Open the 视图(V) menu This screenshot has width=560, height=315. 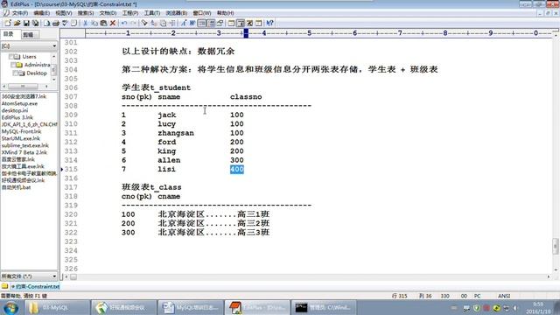point(64,13)
